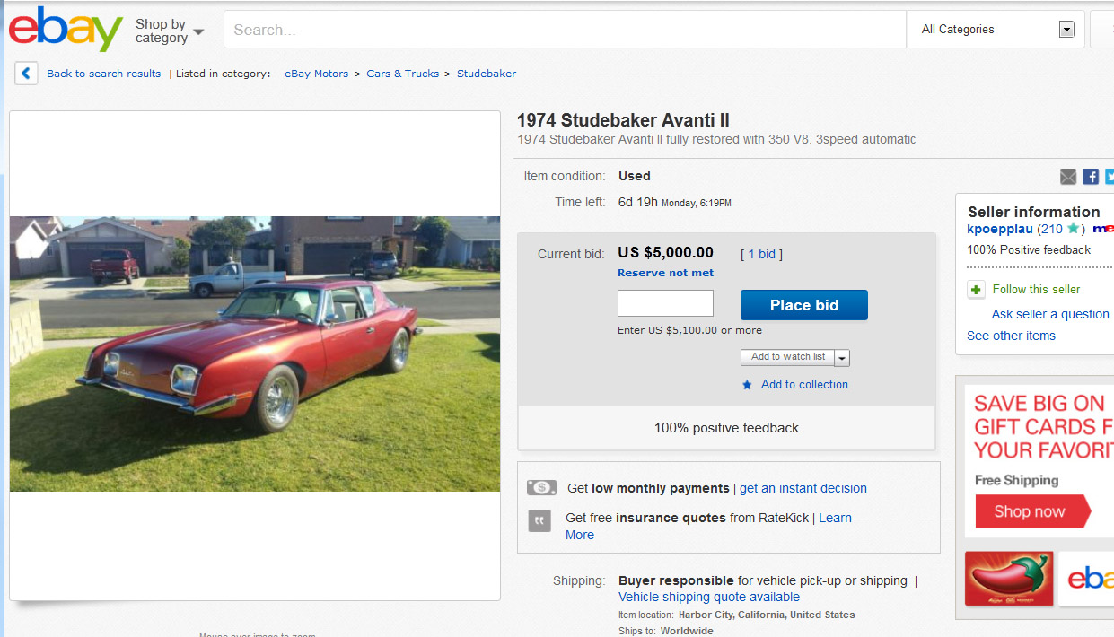Click the eBay logo
This screenshot has width=1114, height=637.
point(66,30)
